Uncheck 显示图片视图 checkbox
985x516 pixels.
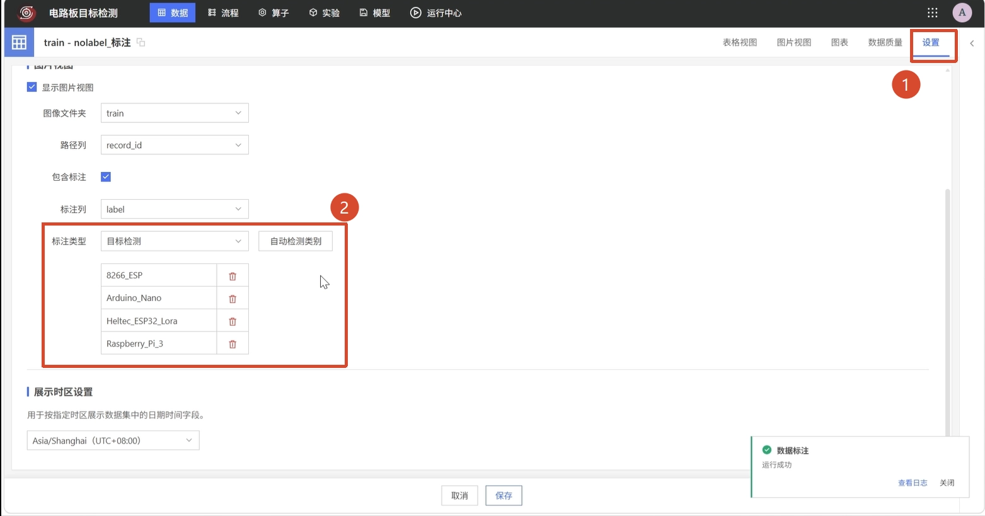tap(32, 87)
